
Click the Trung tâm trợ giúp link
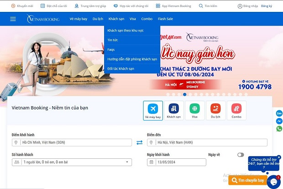[93, 6]
